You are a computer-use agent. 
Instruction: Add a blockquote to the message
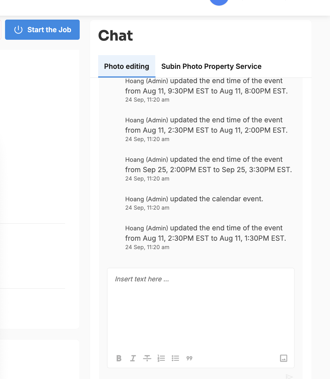(189, 358)
